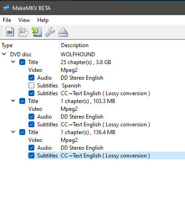Collapse the DVD disc tree node

coord(4,54)
